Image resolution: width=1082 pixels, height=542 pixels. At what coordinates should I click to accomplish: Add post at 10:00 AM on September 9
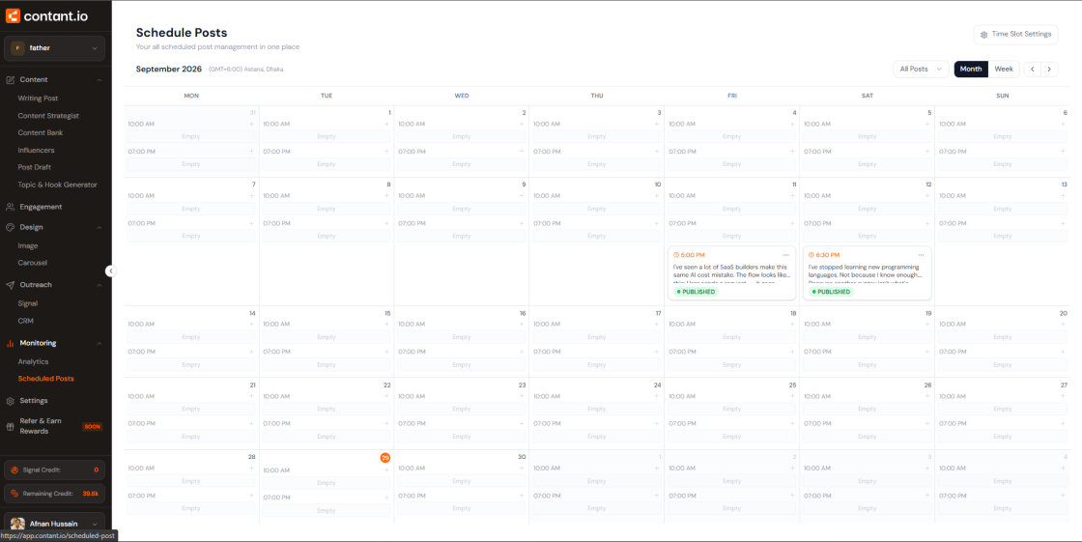coord(522,196)
